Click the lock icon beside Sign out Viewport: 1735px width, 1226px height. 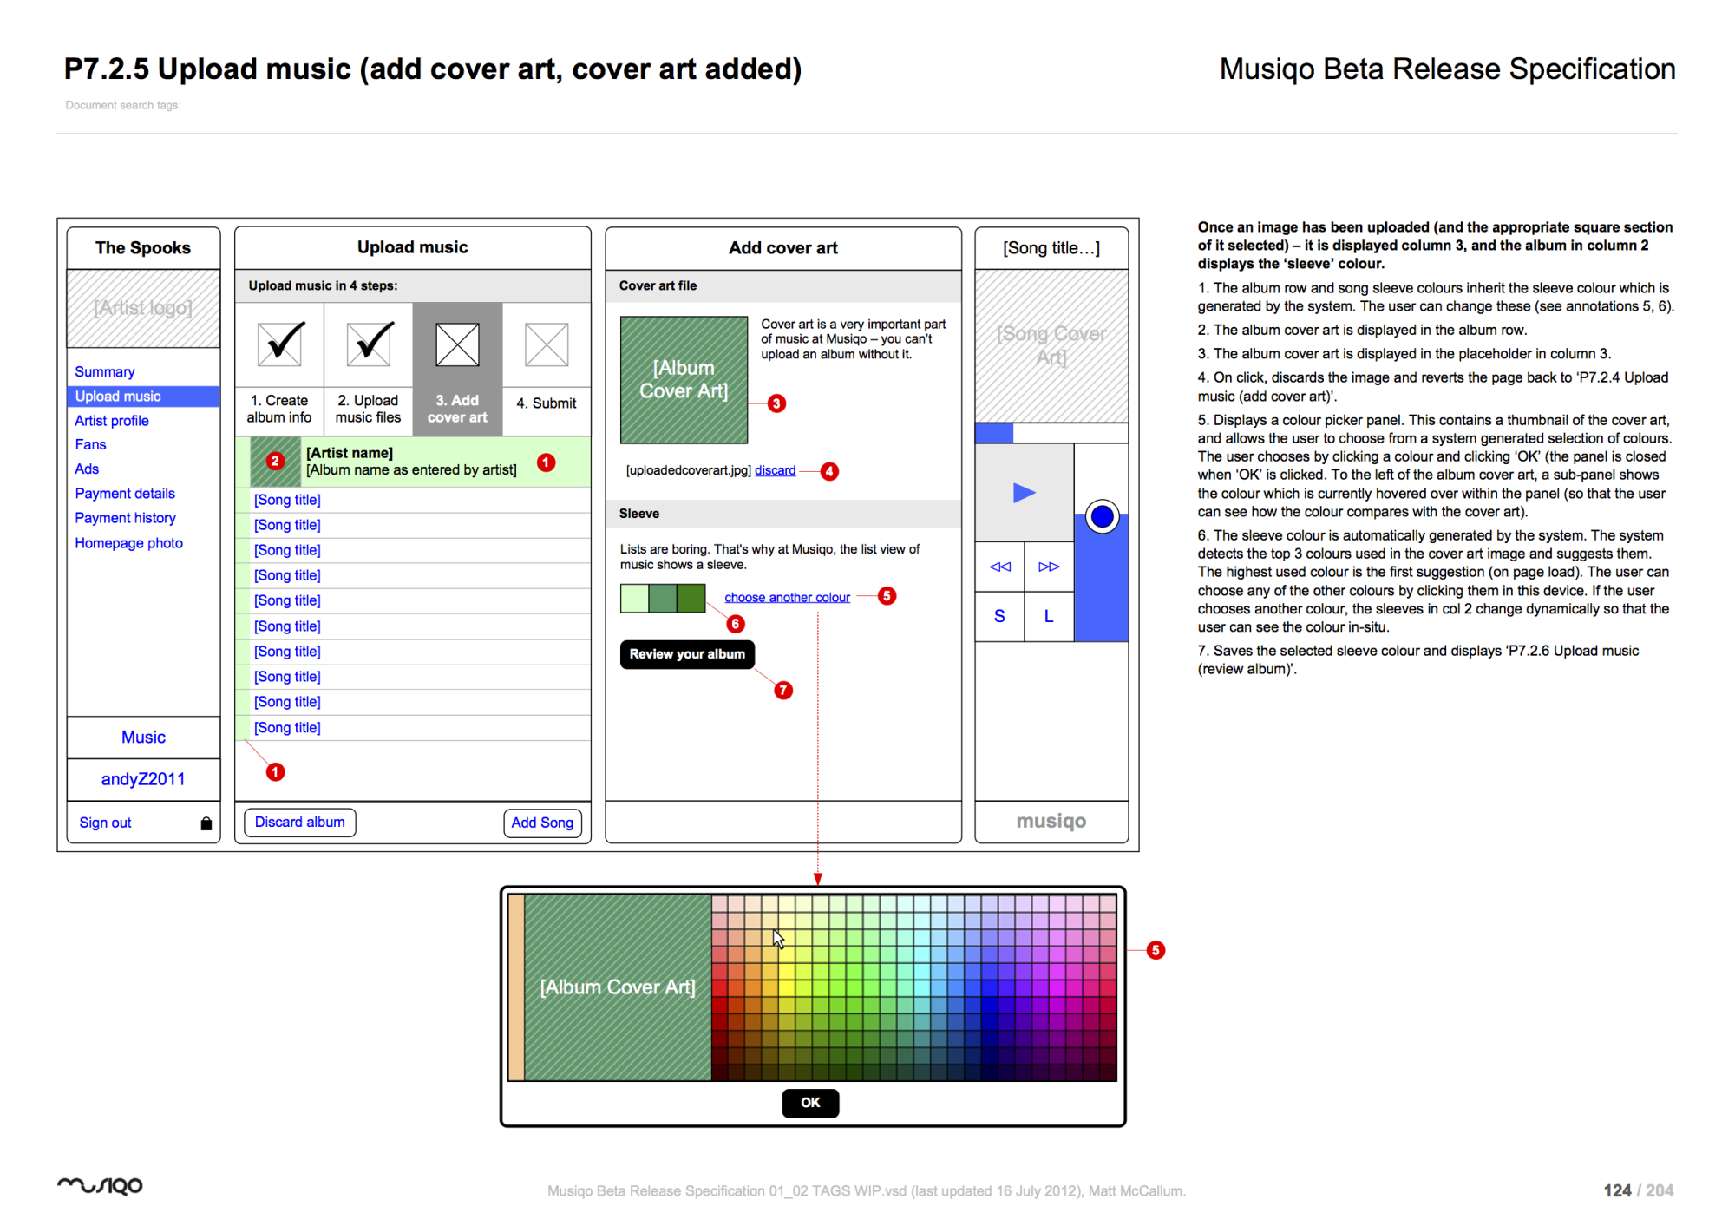point(206,823)
